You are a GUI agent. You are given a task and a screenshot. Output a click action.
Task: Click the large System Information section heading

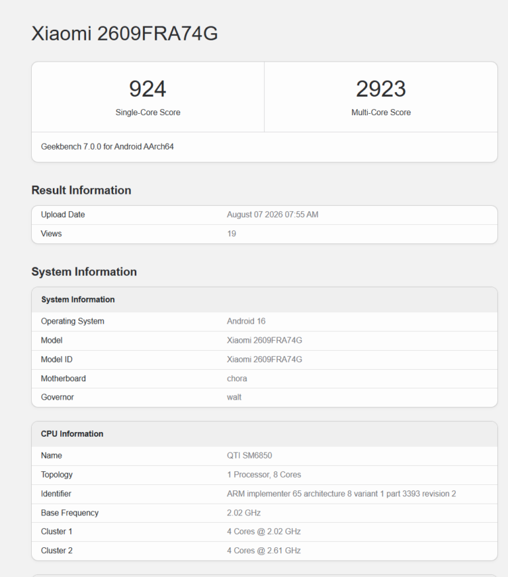84,271
